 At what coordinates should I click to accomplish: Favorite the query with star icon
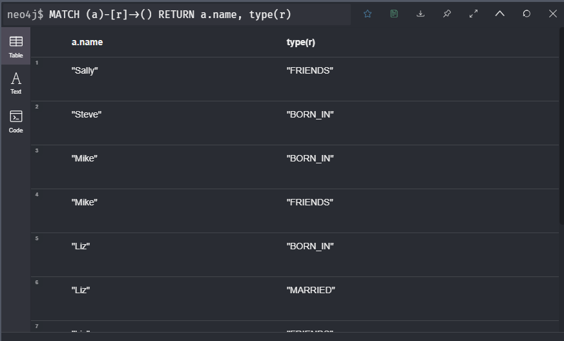pyautogui.click(x=368, y=14)
